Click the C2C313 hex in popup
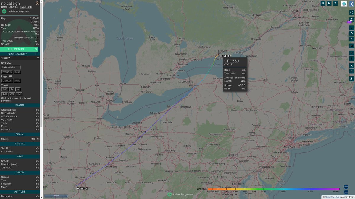Image resolution: width=355 pixels, height=199 pixels. [x=229, y=64]
